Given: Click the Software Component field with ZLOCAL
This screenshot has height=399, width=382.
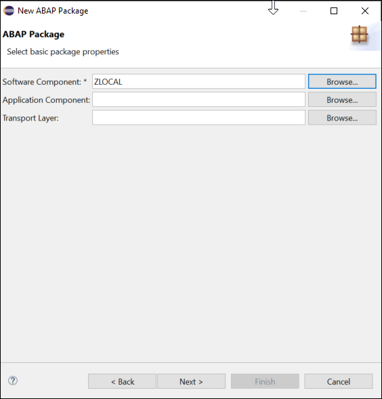Looking at the screenshot, I should click(x=198, y=81).
